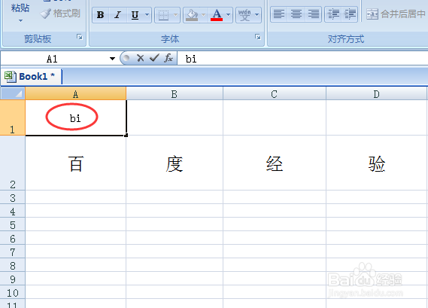Click the Excel icon on Book1 tab
The image size is (428, 308).
click(11, 77)
